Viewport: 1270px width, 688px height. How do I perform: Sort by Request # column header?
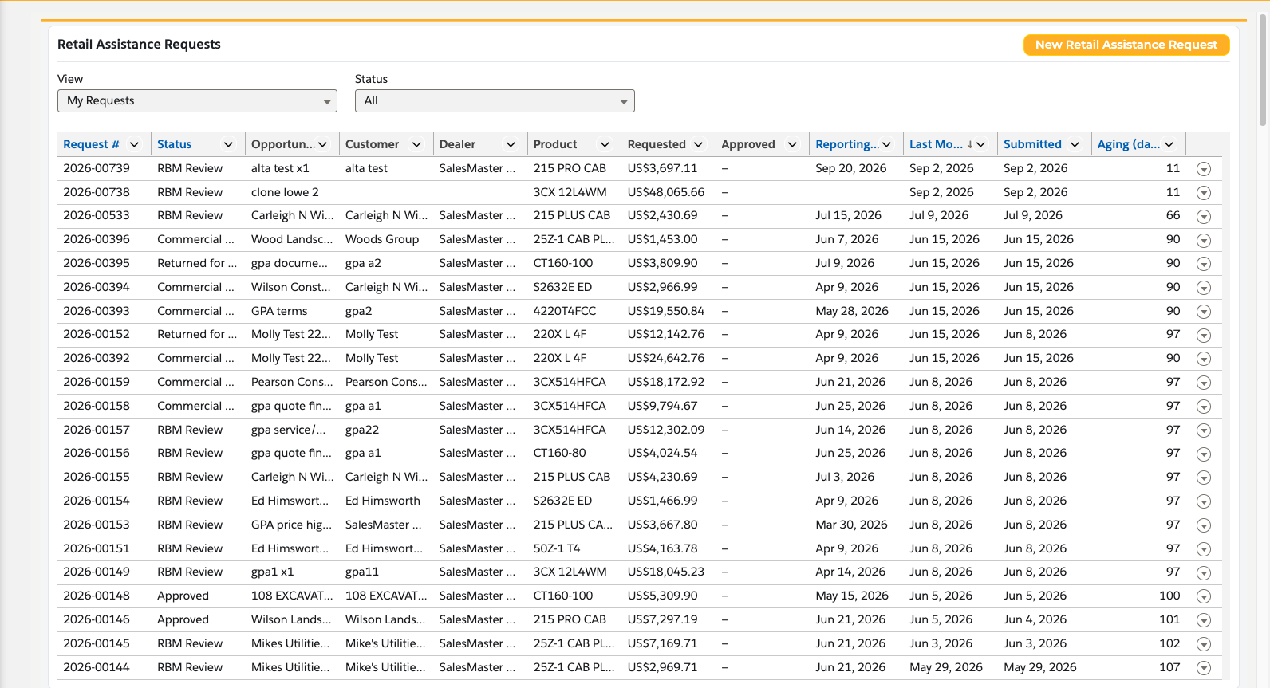91,144
